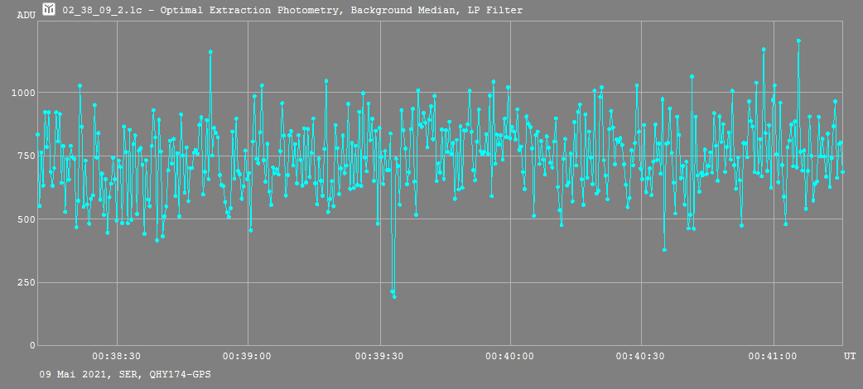Click the 1000 value on the Y axis
This screenshot has width=863, height=389.
[x=22, y=93]
